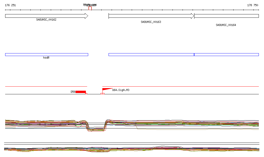The image size is (264, 157).
Task: Click the SAOUHSC_00163 label text
Action: click(x=151, y=22)
